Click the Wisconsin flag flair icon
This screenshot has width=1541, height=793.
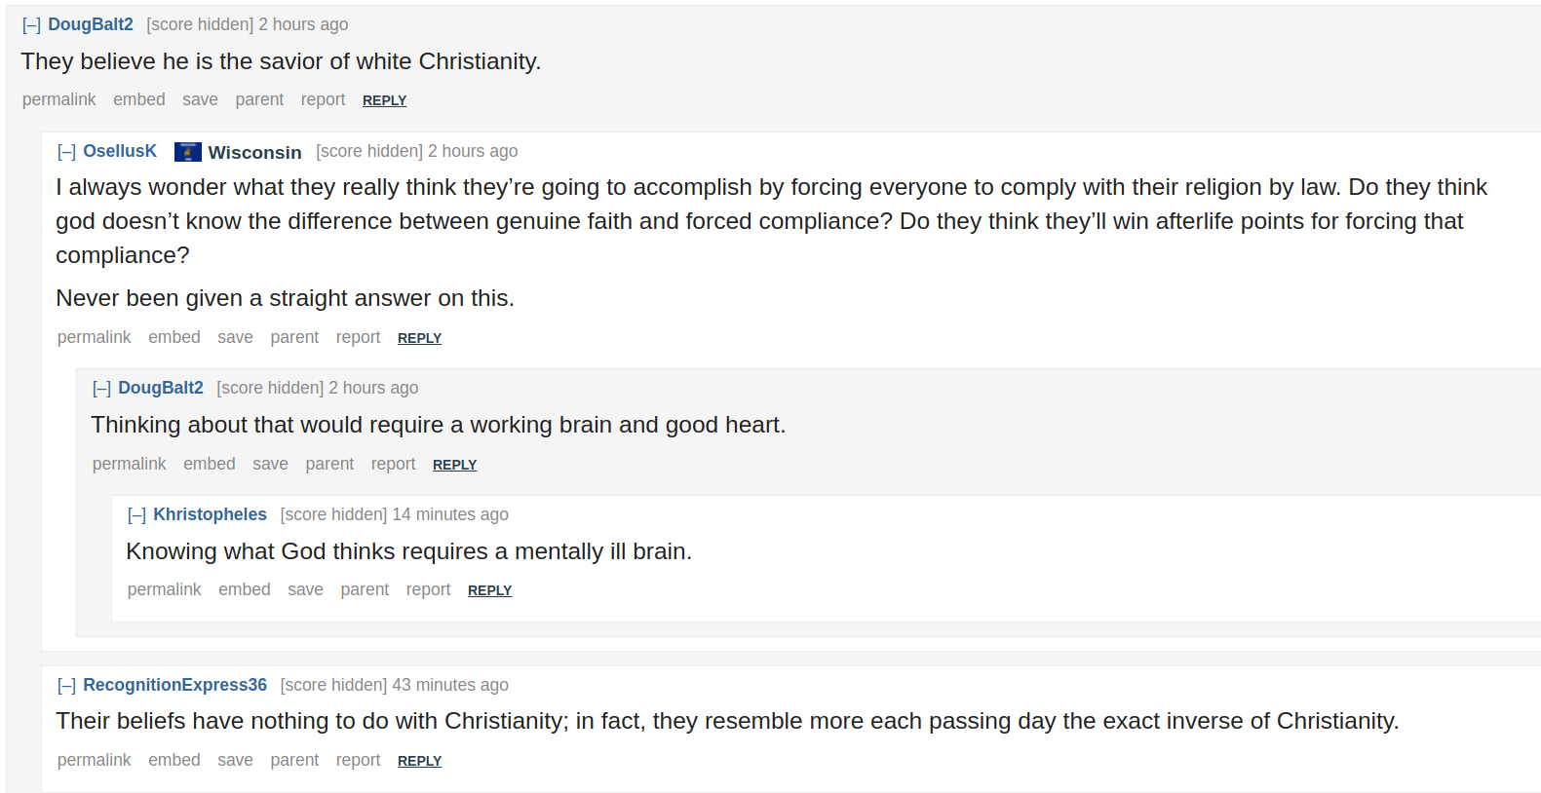click(188, 152)
